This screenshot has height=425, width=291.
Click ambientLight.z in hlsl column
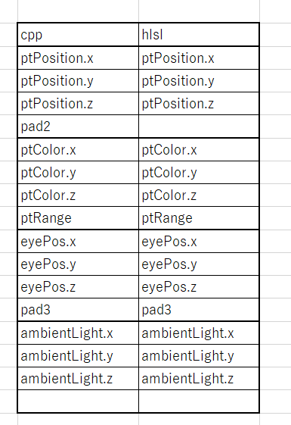(199, 378)
